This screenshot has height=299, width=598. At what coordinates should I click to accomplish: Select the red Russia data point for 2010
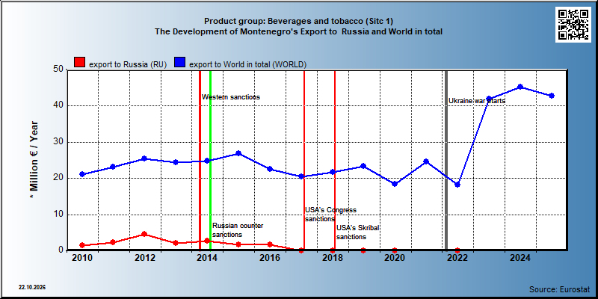(82, 245)
